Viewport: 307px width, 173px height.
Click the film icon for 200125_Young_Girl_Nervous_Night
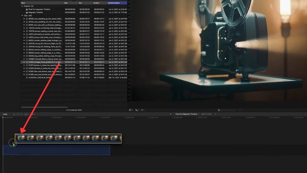pyautogui.click(x=27, y=43)
